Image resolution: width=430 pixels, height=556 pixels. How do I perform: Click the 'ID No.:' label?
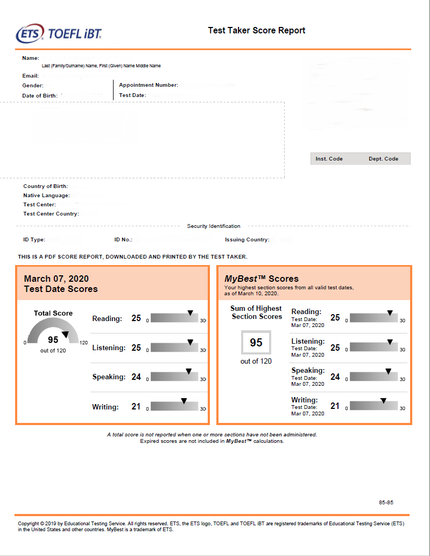[x=123, y=240]
